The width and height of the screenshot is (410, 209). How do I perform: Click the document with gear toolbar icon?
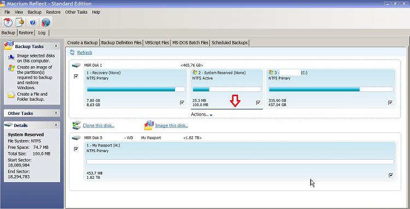pos(20,22)
